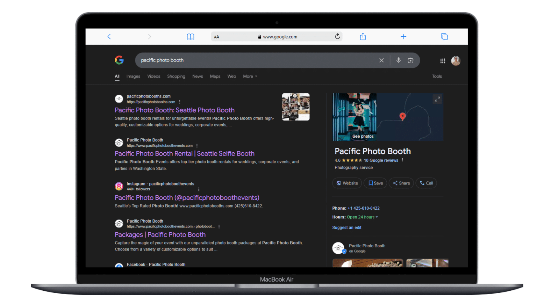The height and width of the screenshot is (305, 537).
Task: Open Pacific Photo Booth: Seattle Photo Booth result
Action: [x=175, y=110]
